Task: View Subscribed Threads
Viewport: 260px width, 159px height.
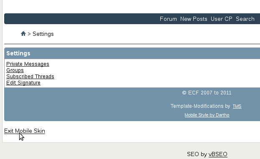Action: pos(30,77)
